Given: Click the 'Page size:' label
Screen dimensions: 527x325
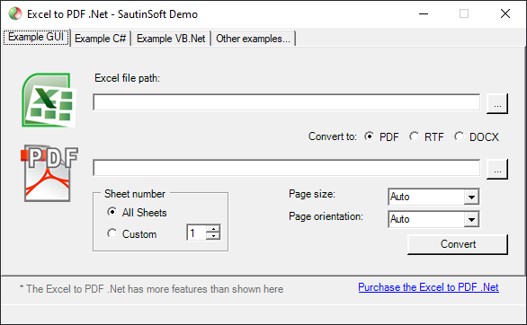Looking at the screenshot, I should pyautogui.click(x=312, y=194).
